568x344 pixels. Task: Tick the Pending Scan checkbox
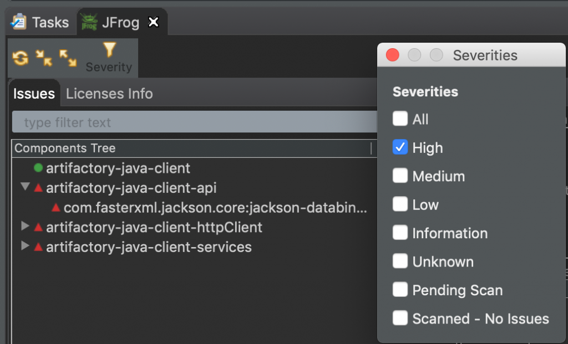400,290
